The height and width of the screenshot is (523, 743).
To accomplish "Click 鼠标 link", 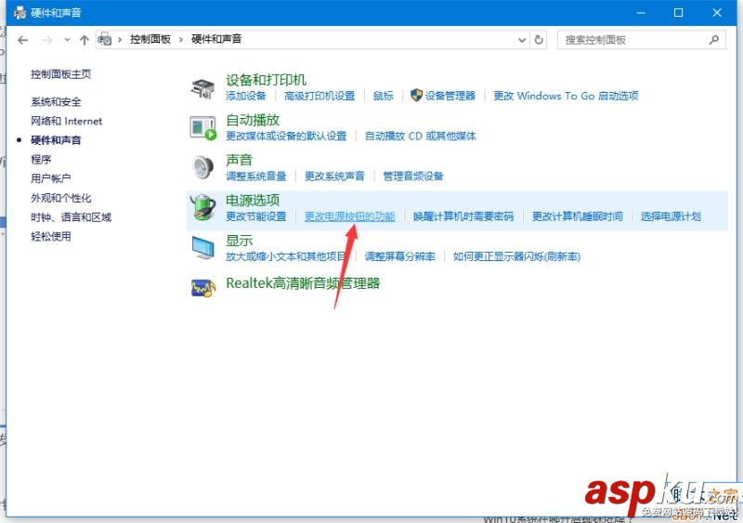I will pos(383,96).
